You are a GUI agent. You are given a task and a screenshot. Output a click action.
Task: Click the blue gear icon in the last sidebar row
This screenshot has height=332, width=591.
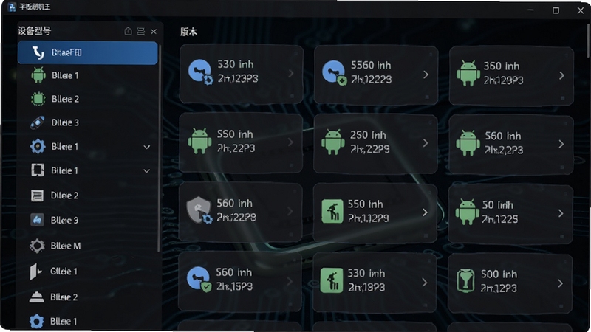point(36,322)
